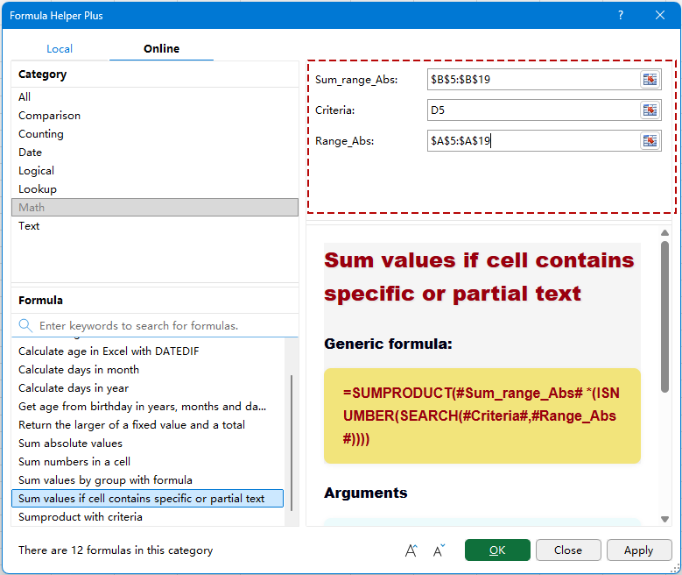682x575 pixels.
Task: Click the description pane scrollbar thumb
Action: click(x=664, y=317)
